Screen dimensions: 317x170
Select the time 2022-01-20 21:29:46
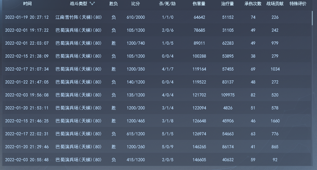click(27, 147)
